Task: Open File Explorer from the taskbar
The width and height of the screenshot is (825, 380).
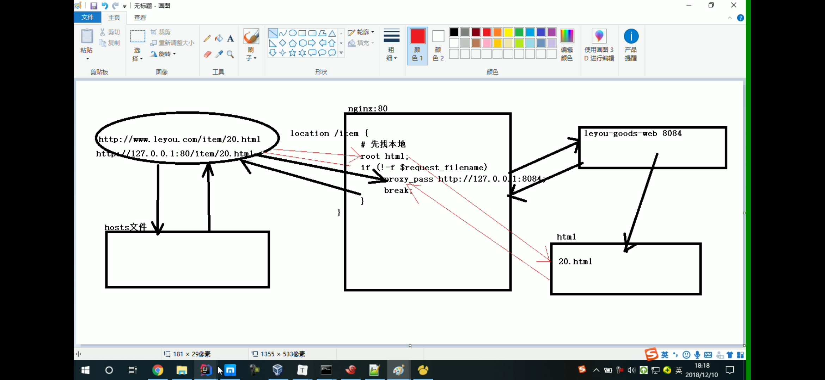Action: pos(182,370)
